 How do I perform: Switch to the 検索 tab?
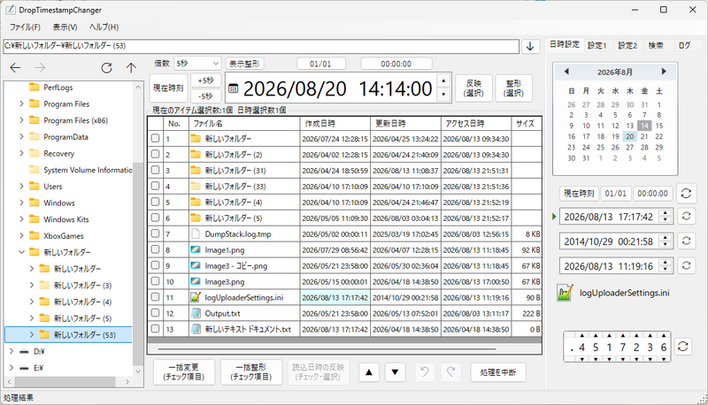(656, 46)
